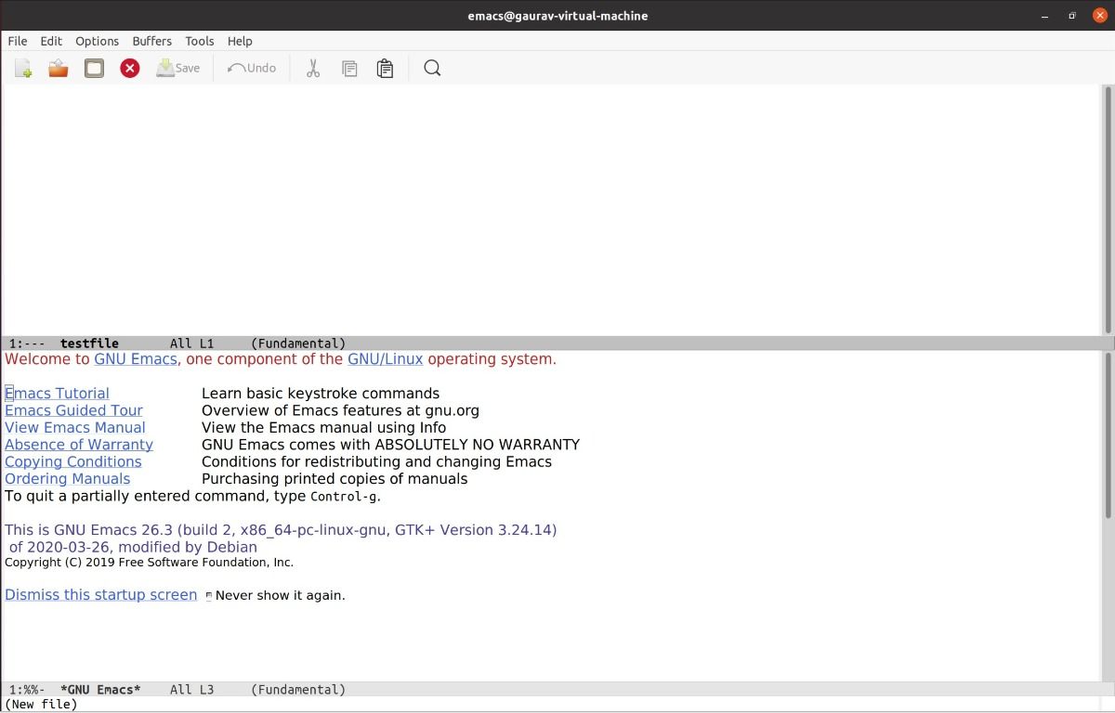Click the Copy toolbar icon
This screenshot has height=713, width=1115.
349,68
